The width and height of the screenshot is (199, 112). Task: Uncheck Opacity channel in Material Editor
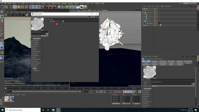coord(42,54)
